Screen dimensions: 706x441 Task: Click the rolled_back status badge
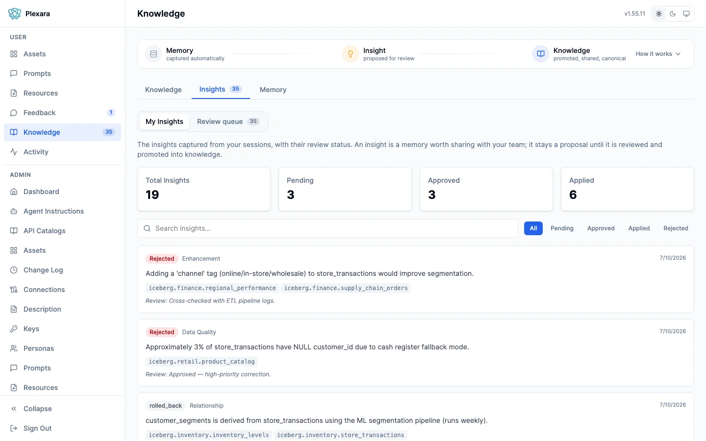(x=166, y=406)
